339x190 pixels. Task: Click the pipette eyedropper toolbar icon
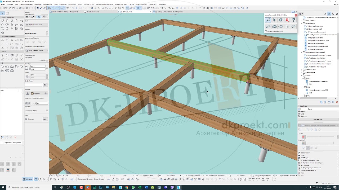pyautogui.click(x=41, y=8)
